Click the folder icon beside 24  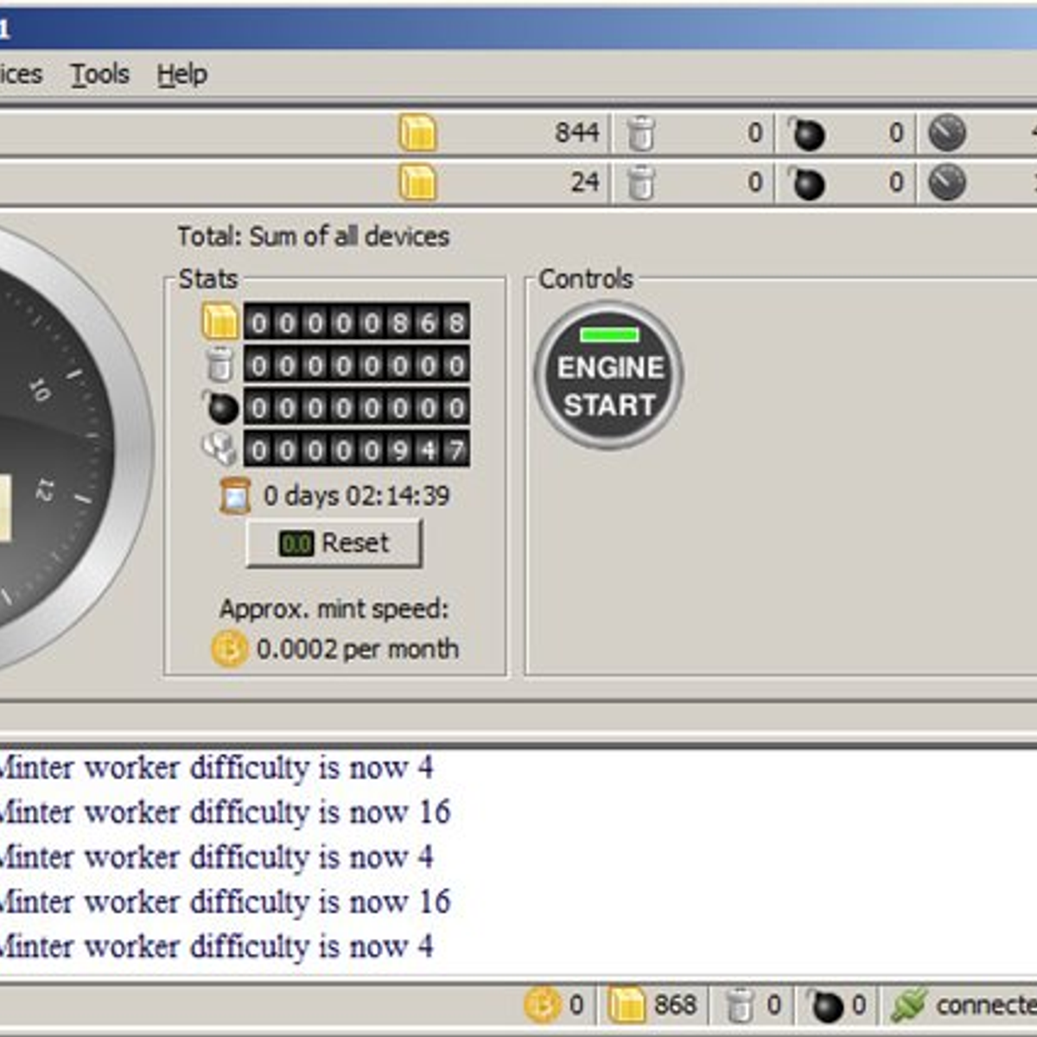(417, 183)
